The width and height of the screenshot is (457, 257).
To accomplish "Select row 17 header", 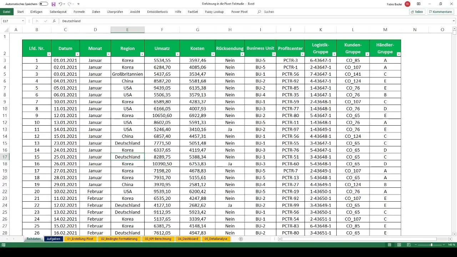I will click(x=5, y=157).
